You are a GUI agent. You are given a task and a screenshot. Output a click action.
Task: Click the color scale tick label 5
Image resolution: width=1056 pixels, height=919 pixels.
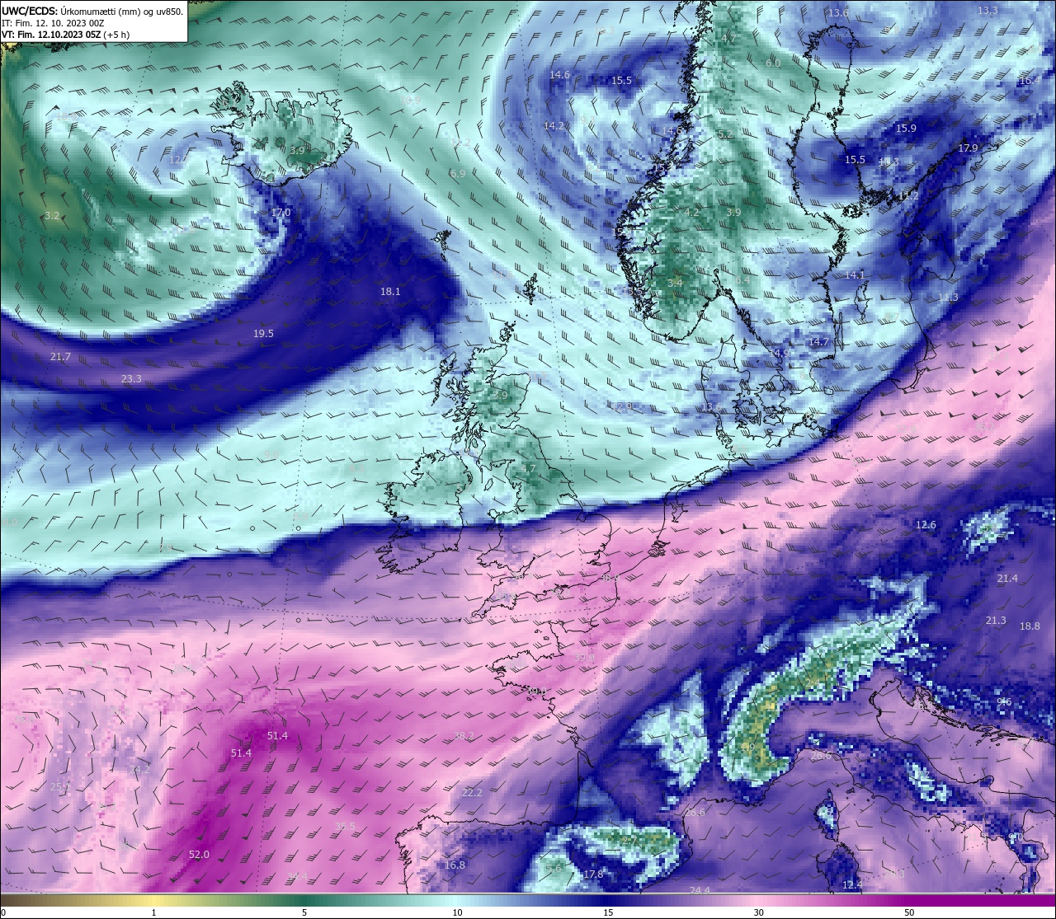pyautogui.click(x=304, y=912)
